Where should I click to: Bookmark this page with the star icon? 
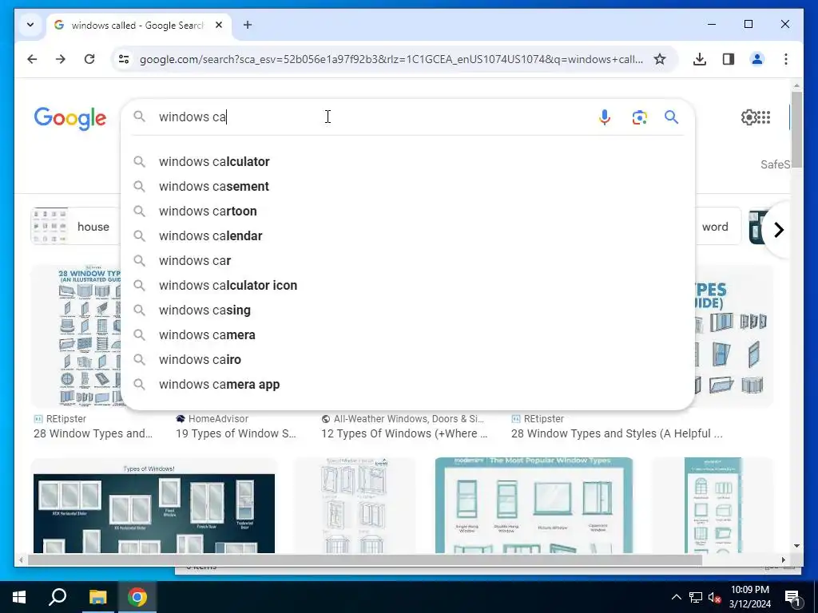tap(659, 59)
